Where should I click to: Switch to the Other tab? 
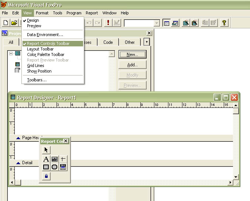130,42
